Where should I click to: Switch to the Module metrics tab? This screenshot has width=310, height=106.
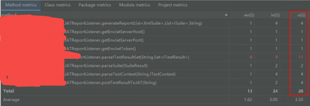coord(134,5)
